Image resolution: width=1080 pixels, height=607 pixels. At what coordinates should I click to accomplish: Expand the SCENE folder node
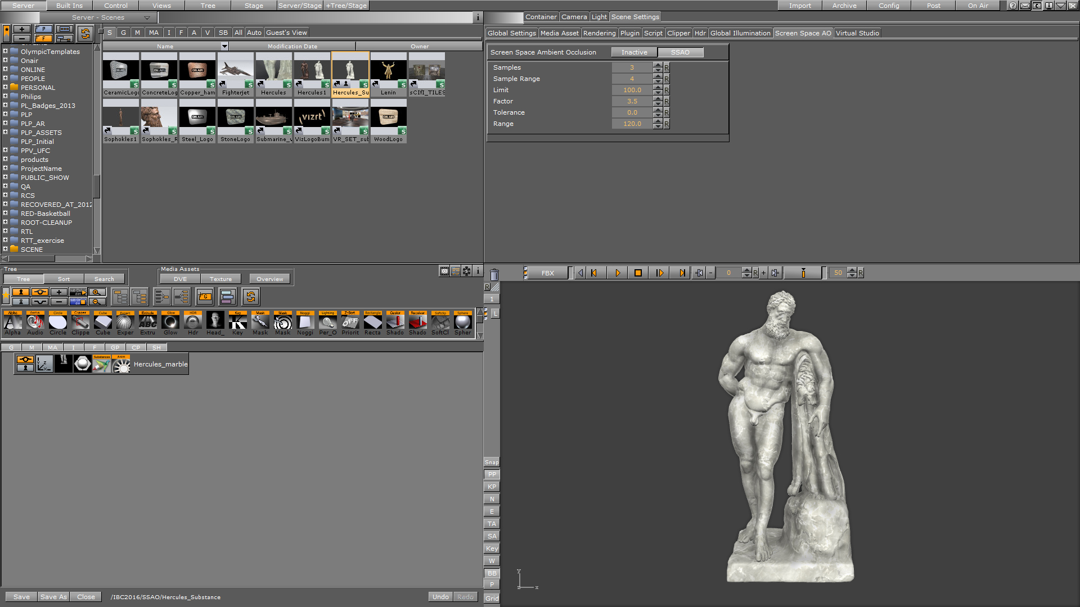coord(6,249)
